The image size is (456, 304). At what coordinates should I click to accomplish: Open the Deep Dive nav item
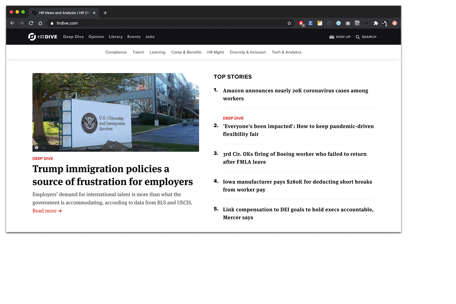click(x=73, y=37)
